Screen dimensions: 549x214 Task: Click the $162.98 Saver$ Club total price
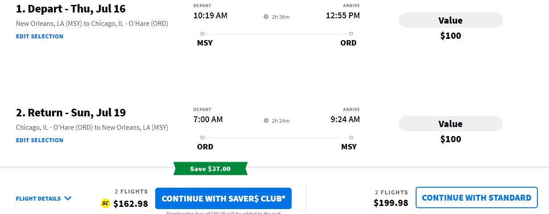point(130,204)
